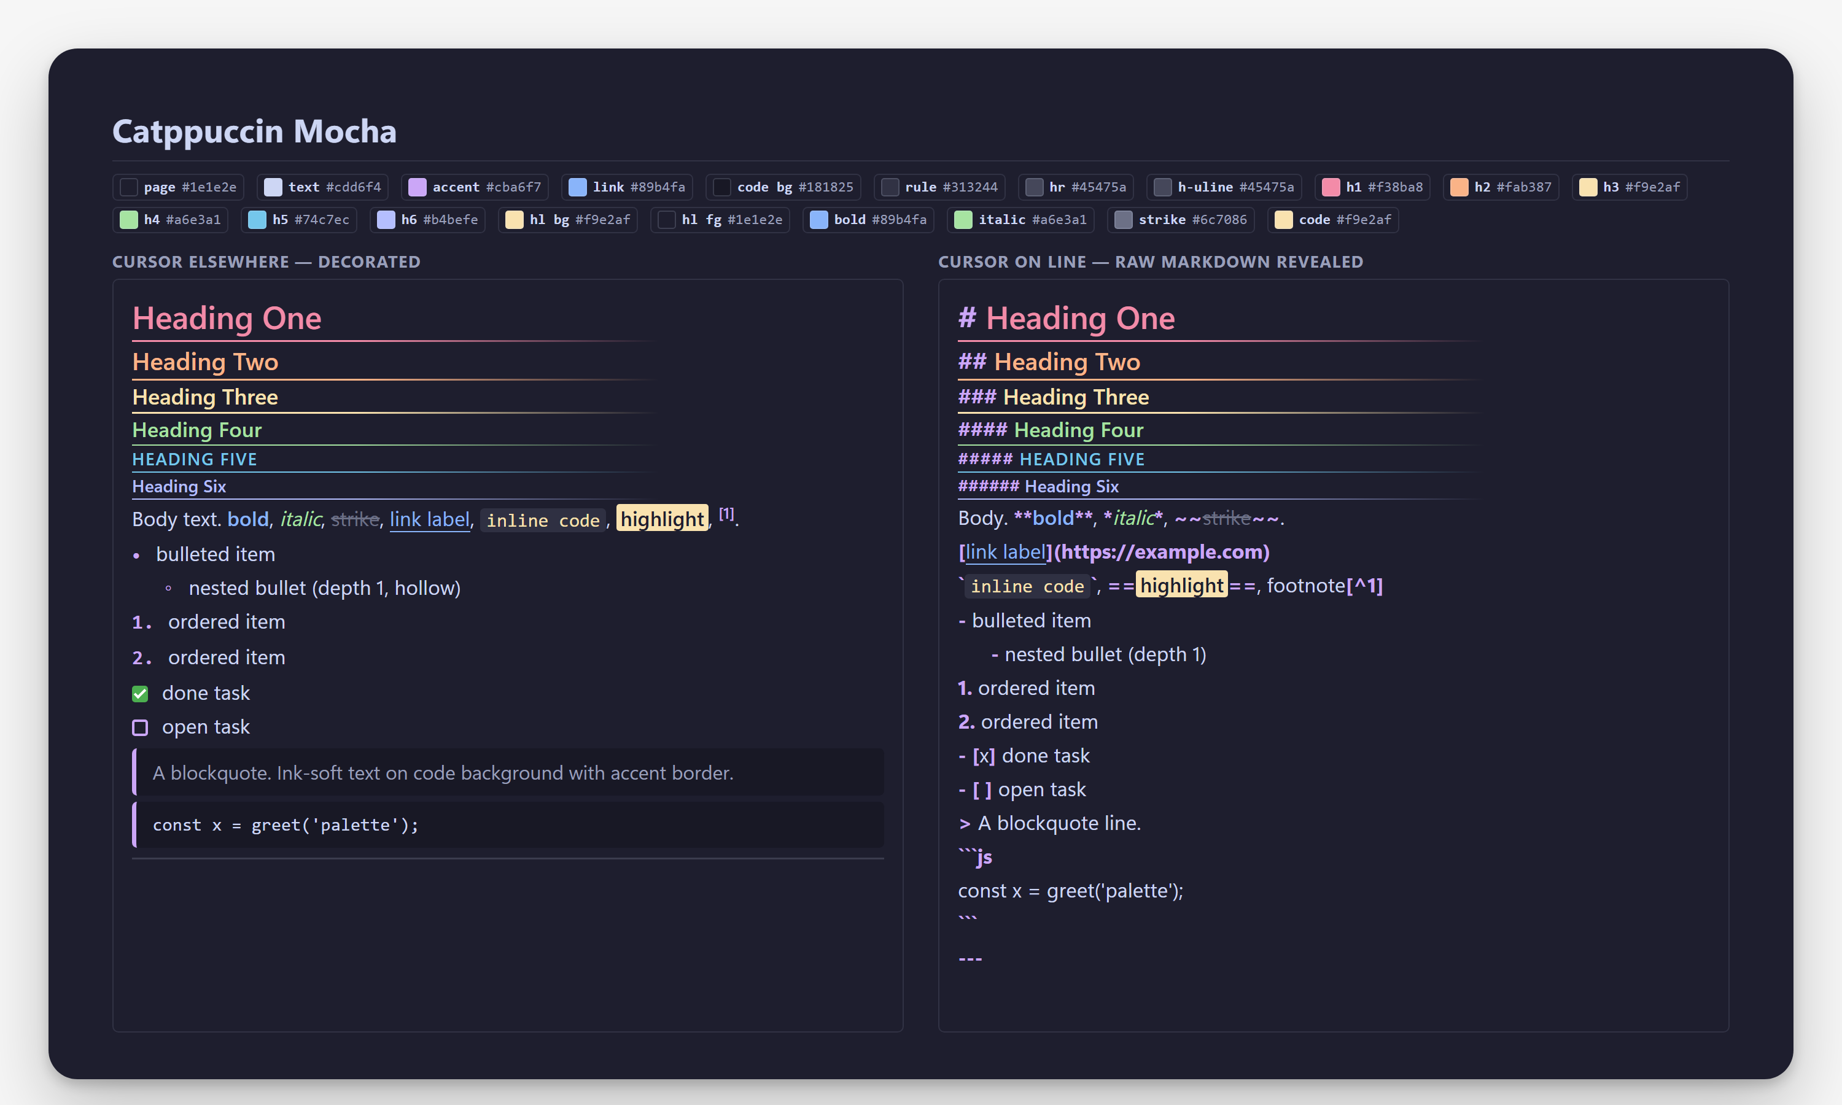Click the CURSOR ON LINE — RAW MARKDOWN REVEALED label
The height and width of the screenshot is (1105, 1842).
pos(1150,262)
